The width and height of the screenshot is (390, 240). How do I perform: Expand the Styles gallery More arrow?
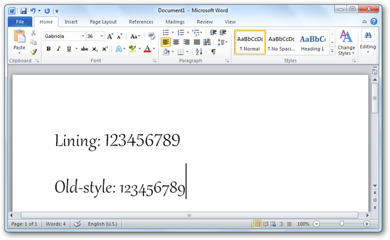click(332, 51)
